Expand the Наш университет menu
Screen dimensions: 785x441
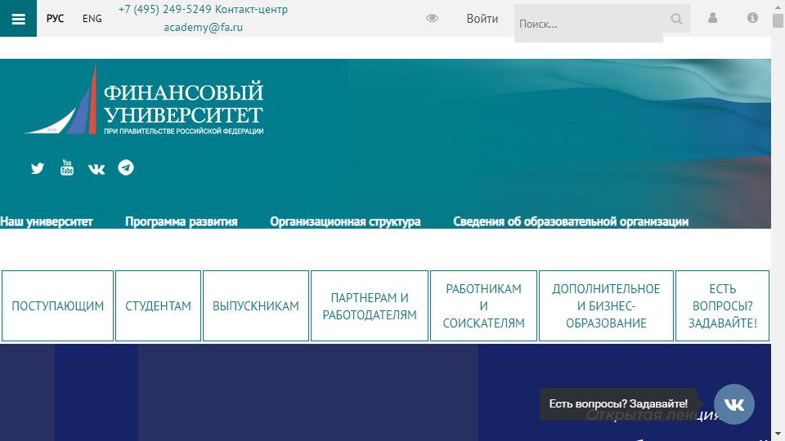pos(47,221)
